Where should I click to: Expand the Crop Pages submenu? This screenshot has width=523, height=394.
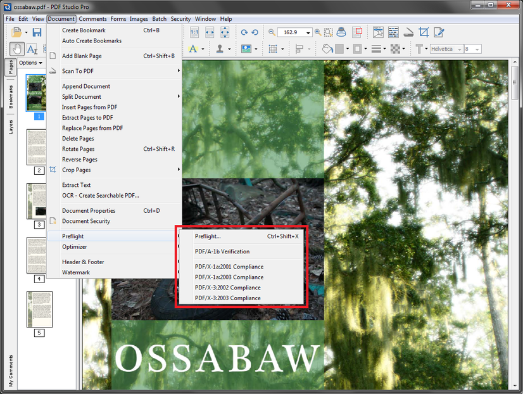pyautogui.click(x=115, y=170)
